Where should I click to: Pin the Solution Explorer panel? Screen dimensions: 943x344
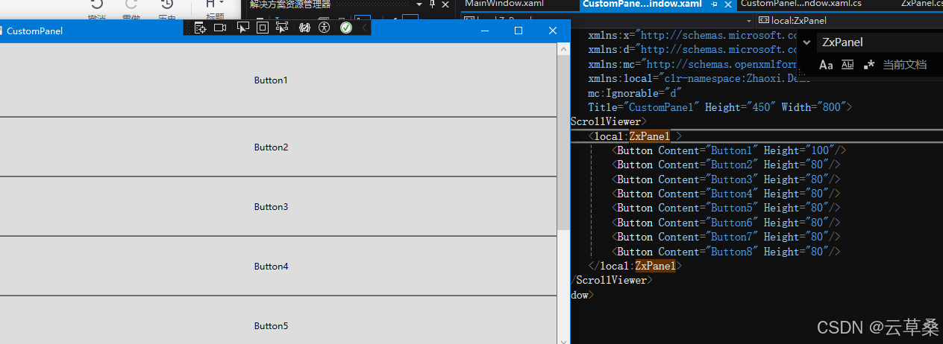(x=432, y=4)
